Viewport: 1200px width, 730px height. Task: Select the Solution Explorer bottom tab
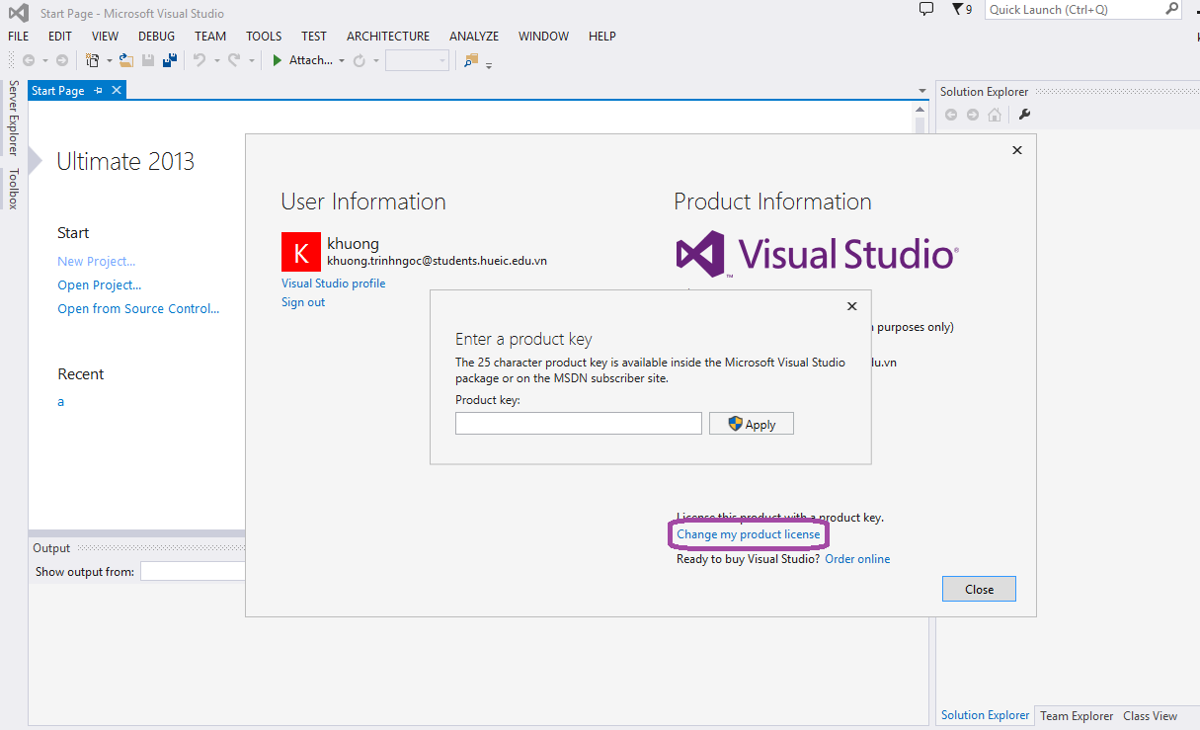[985, 715]
